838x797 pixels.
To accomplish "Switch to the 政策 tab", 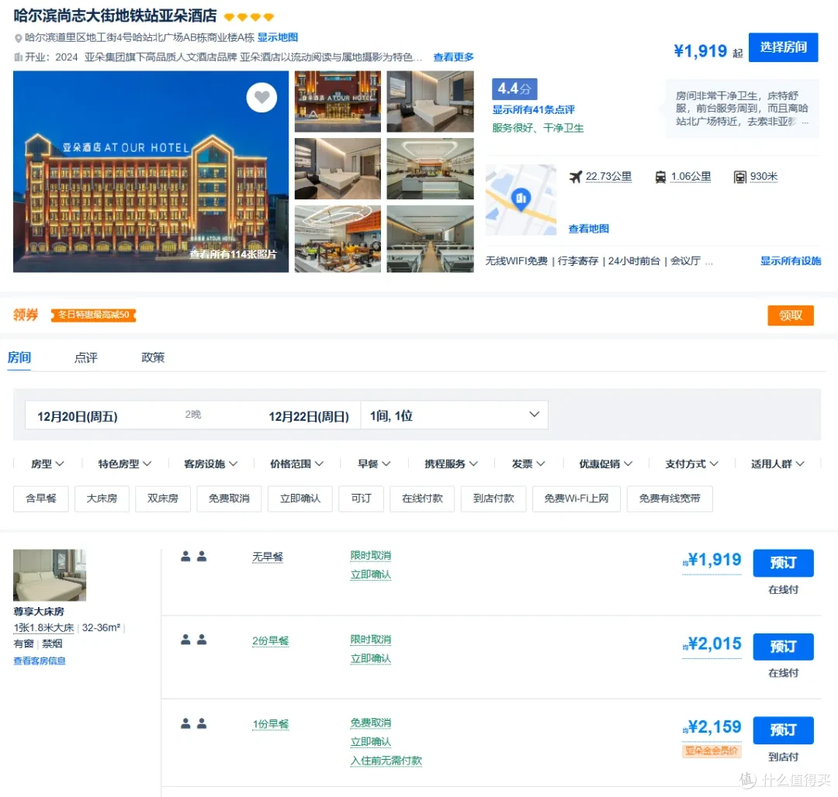I will [x=153, y=357].
